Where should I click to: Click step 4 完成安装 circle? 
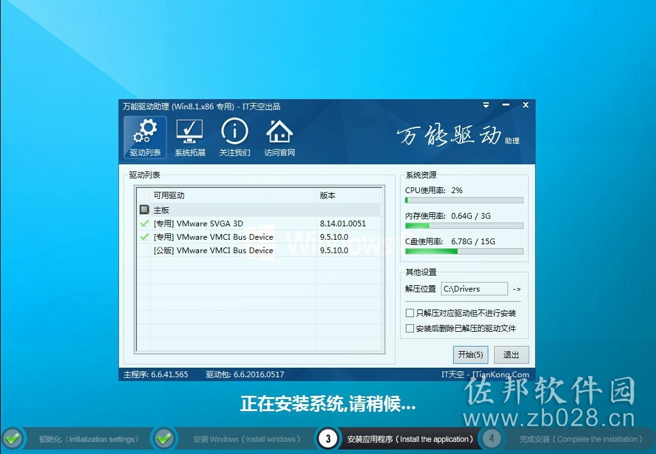tap(491, 439)
